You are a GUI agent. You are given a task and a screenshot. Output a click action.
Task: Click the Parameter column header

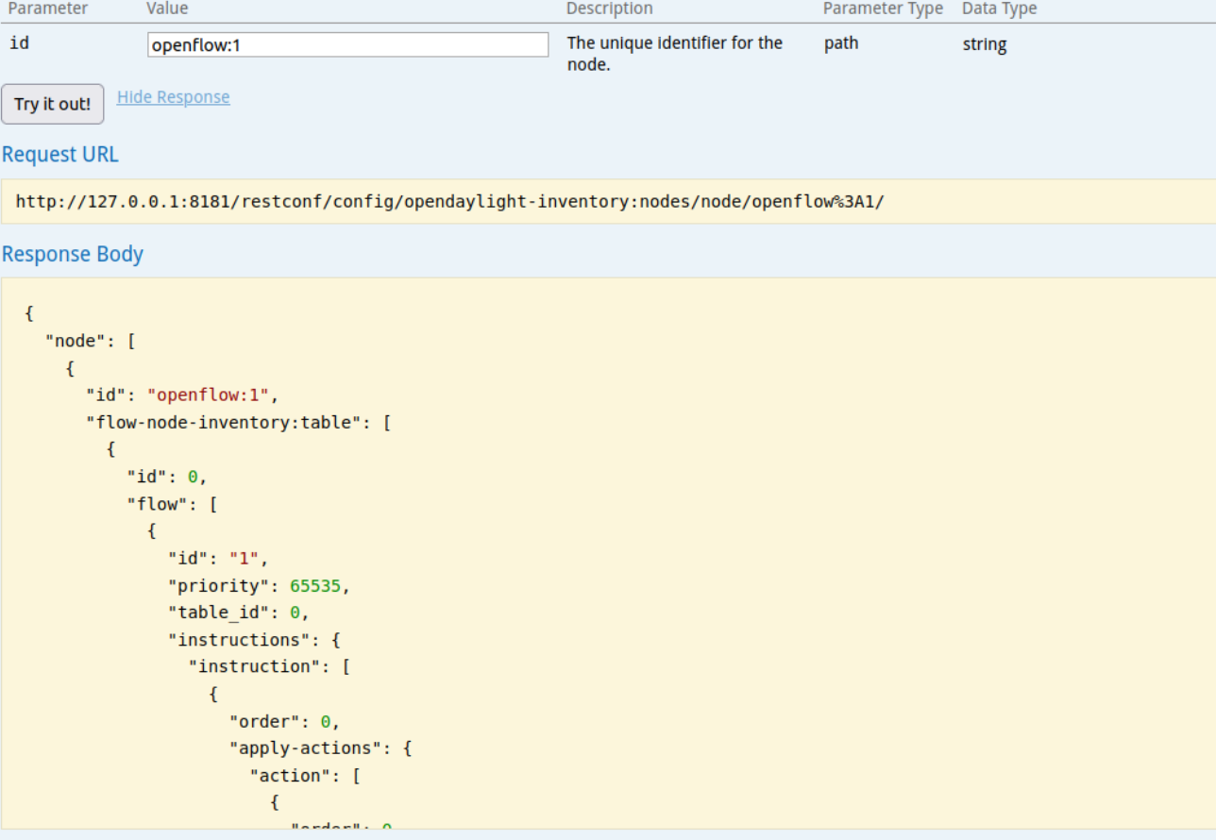tap(48, 8)
